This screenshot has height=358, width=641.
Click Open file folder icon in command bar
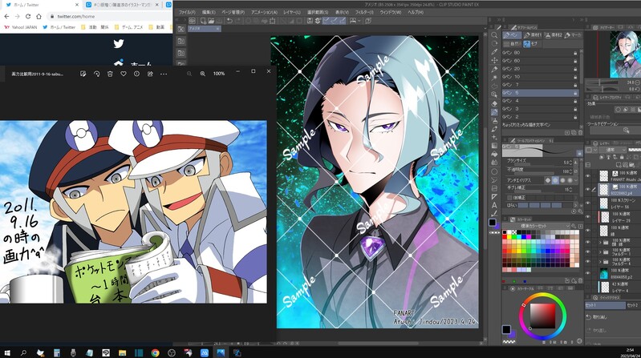click(211, 21)
